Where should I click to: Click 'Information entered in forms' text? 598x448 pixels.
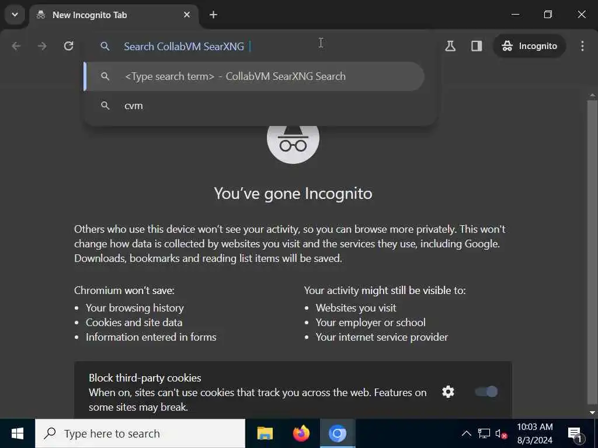[x=151, y=337]
